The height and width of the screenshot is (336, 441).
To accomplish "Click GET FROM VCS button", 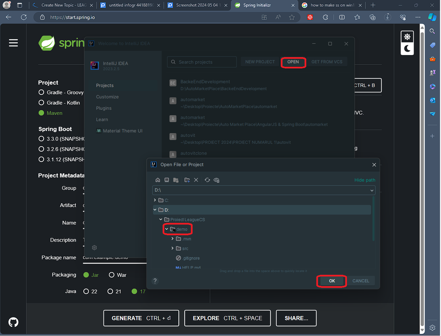I will [327, 62].
